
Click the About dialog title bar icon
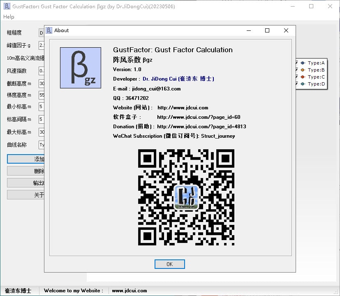(49, 30)
